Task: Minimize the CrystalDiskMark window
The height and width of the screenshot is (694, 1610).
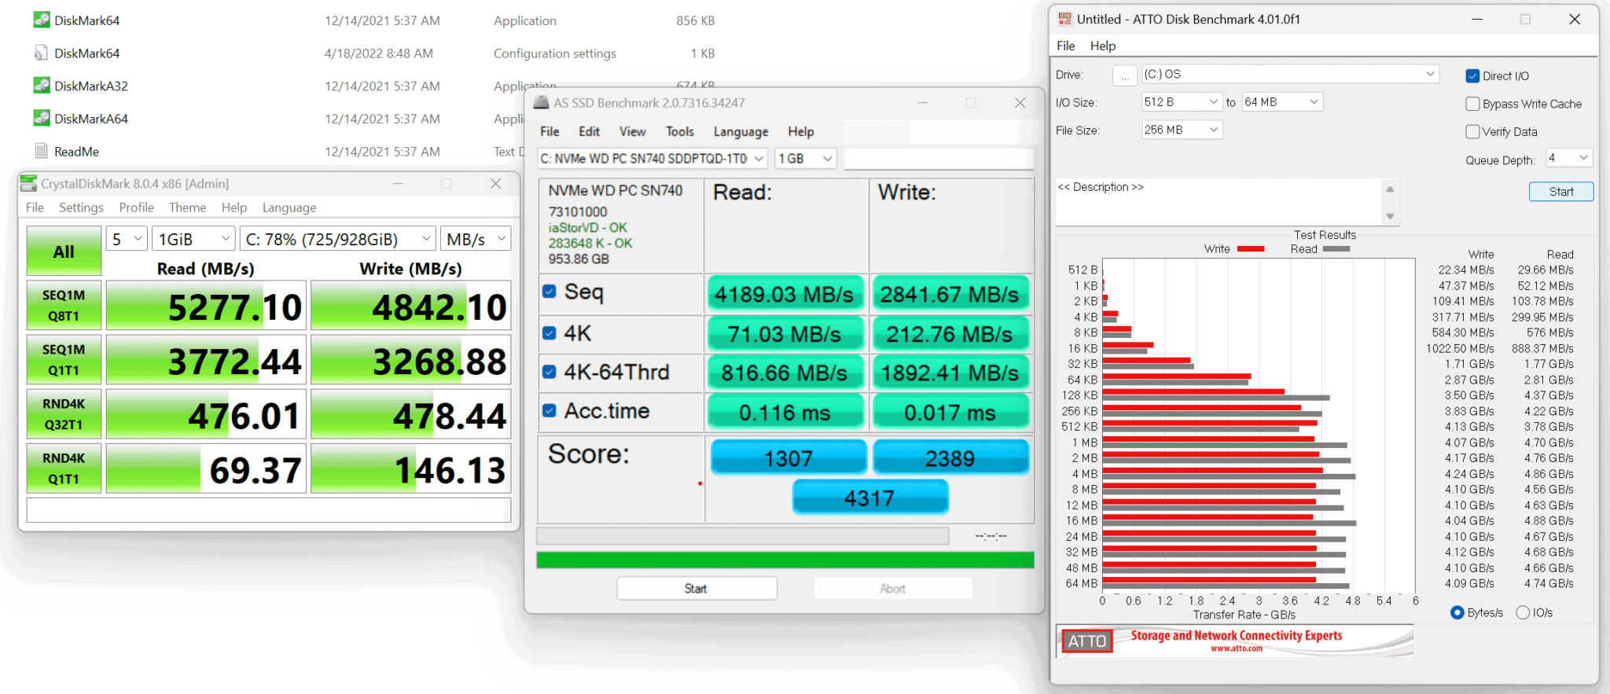Action: click(398, 183)
